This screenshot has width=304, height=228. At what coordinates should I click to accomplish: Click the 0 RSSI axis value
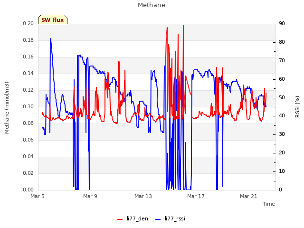(x=280, y=190)
